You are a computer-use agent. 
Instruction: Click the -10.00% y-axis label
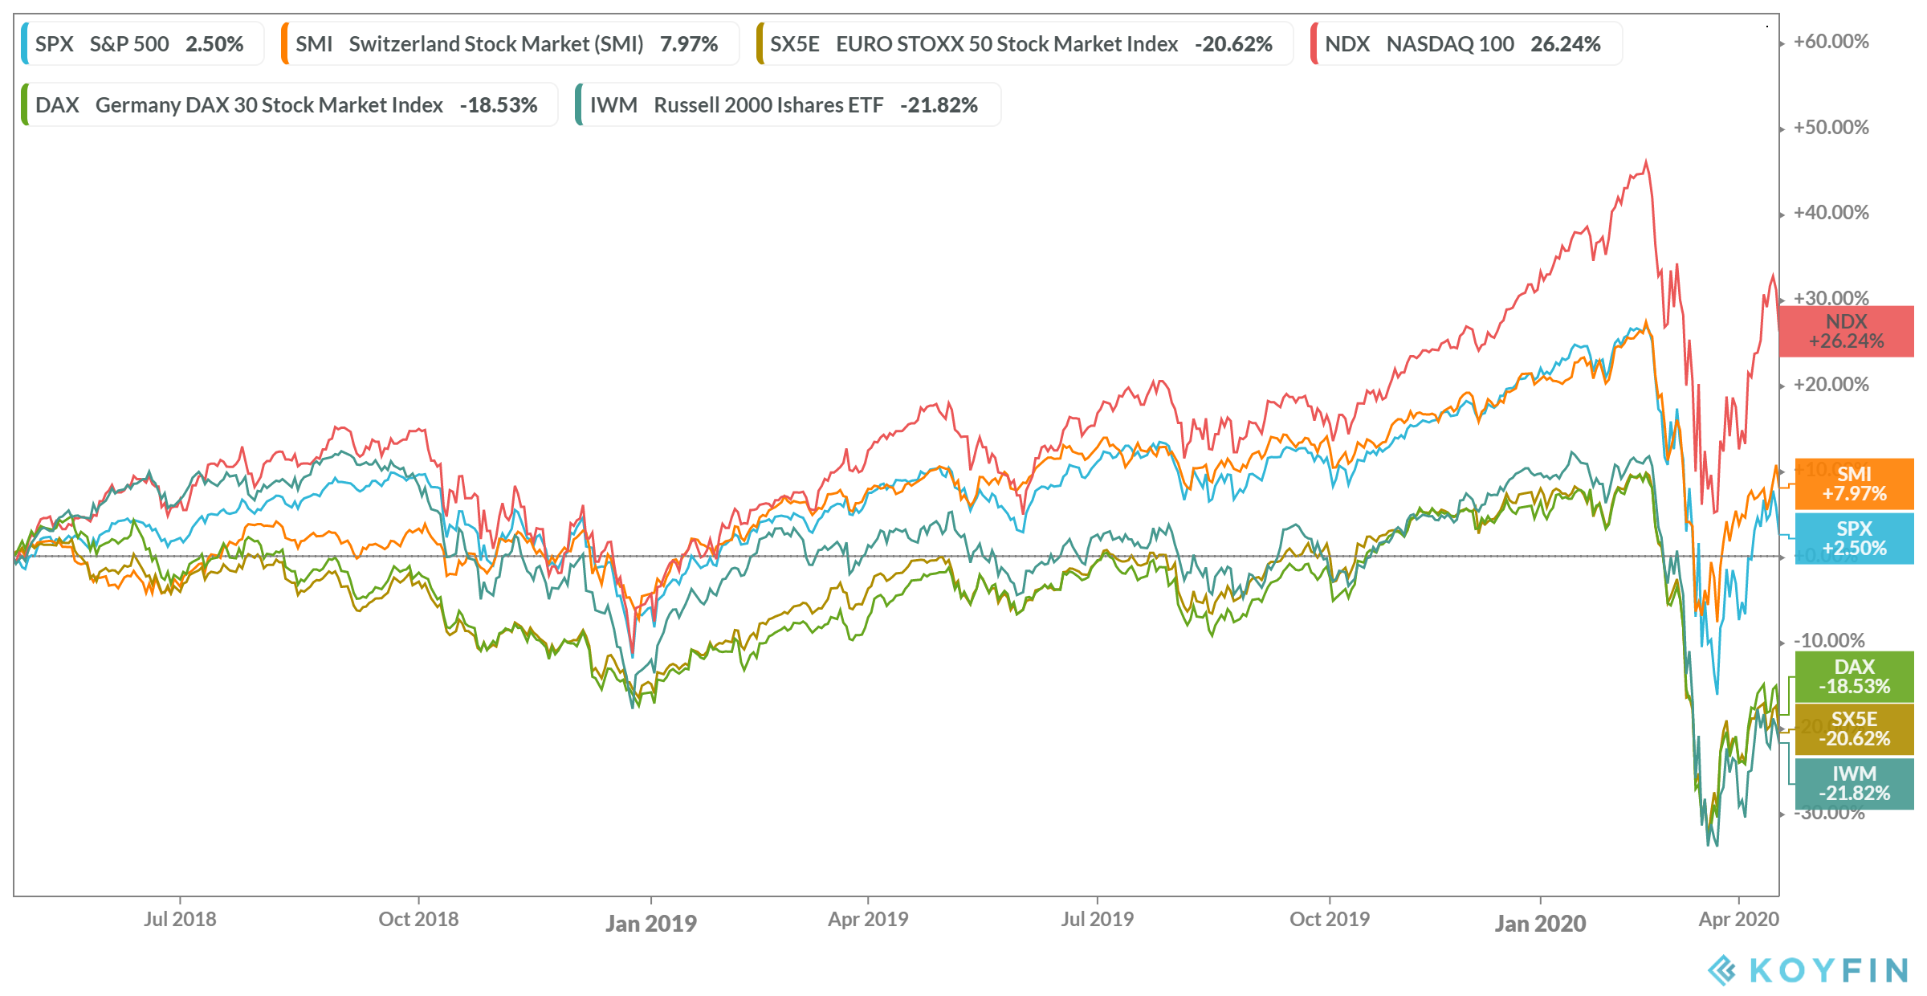(x=1830, y=641)
